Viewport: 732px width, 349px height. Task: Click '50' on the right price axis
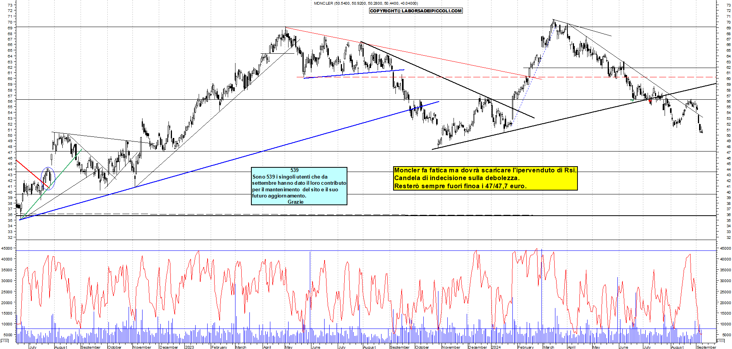(x=729, y=135)
